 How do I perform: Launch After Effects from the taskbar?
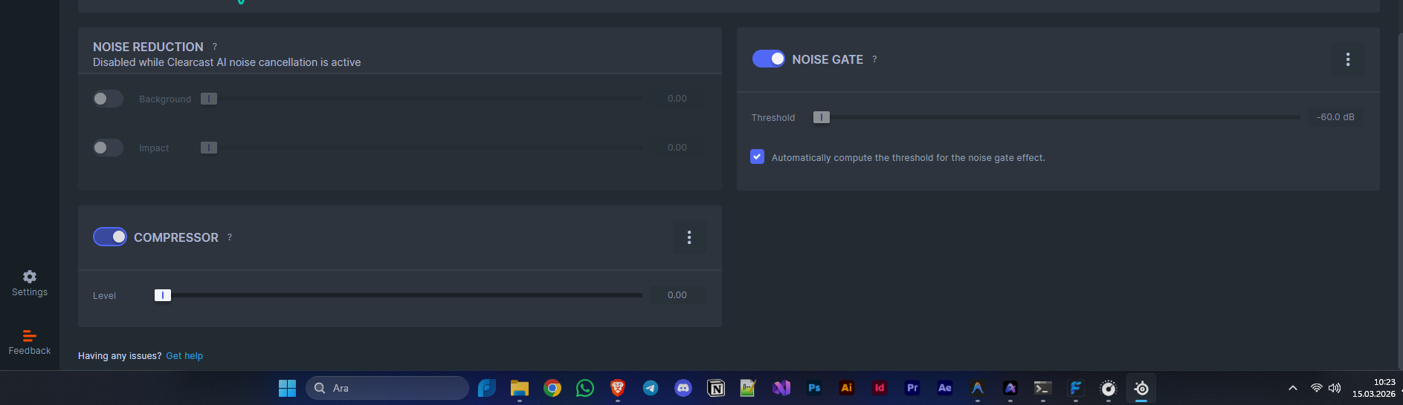[945, 388]
